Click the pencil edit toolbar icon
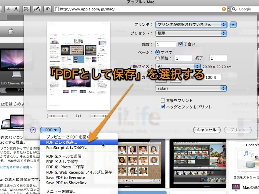Image resolution: width=259 pixels, height=194 pixels. pos(37,9)
